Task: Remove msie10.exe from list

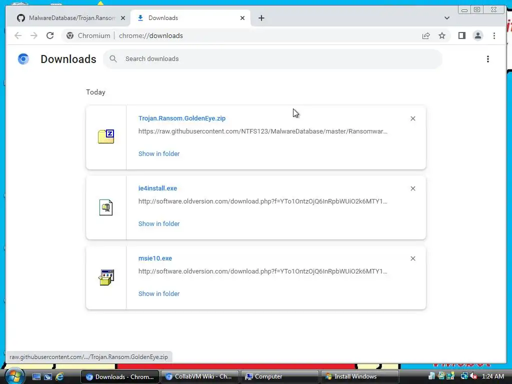Action: [412, 258]
